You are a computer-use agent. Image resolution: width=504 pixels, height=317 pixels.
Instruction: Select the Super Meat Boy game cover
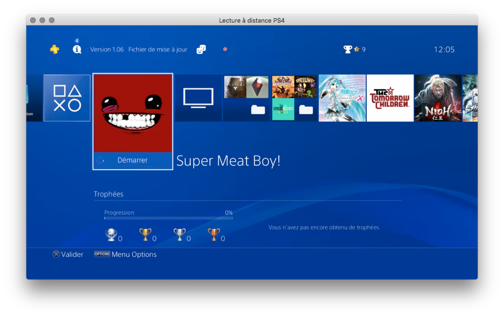pyautogui.click(x=133, y=113)
